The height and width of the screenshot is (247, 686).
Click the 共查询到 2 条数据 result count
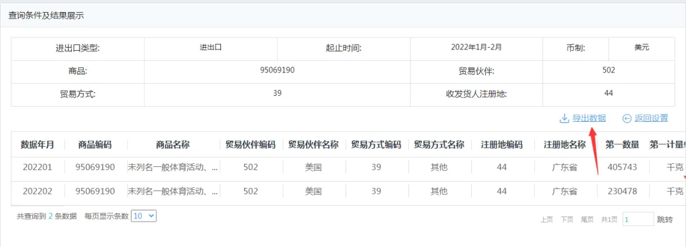(x=47, y=216)
